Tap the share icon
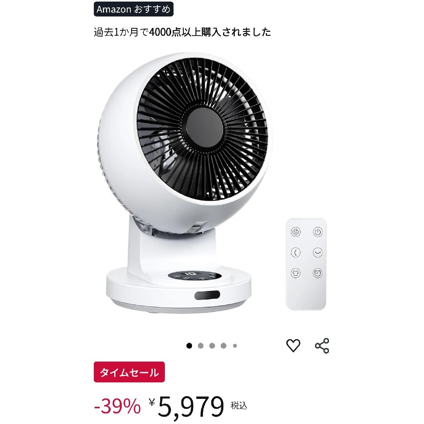The width and height of the screenshot is (424, 424). [322, 345]
